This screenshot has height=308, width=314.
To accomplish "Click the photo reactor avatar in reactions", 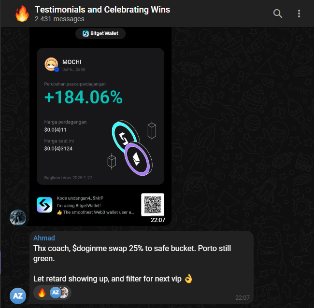I will point(65,293).
